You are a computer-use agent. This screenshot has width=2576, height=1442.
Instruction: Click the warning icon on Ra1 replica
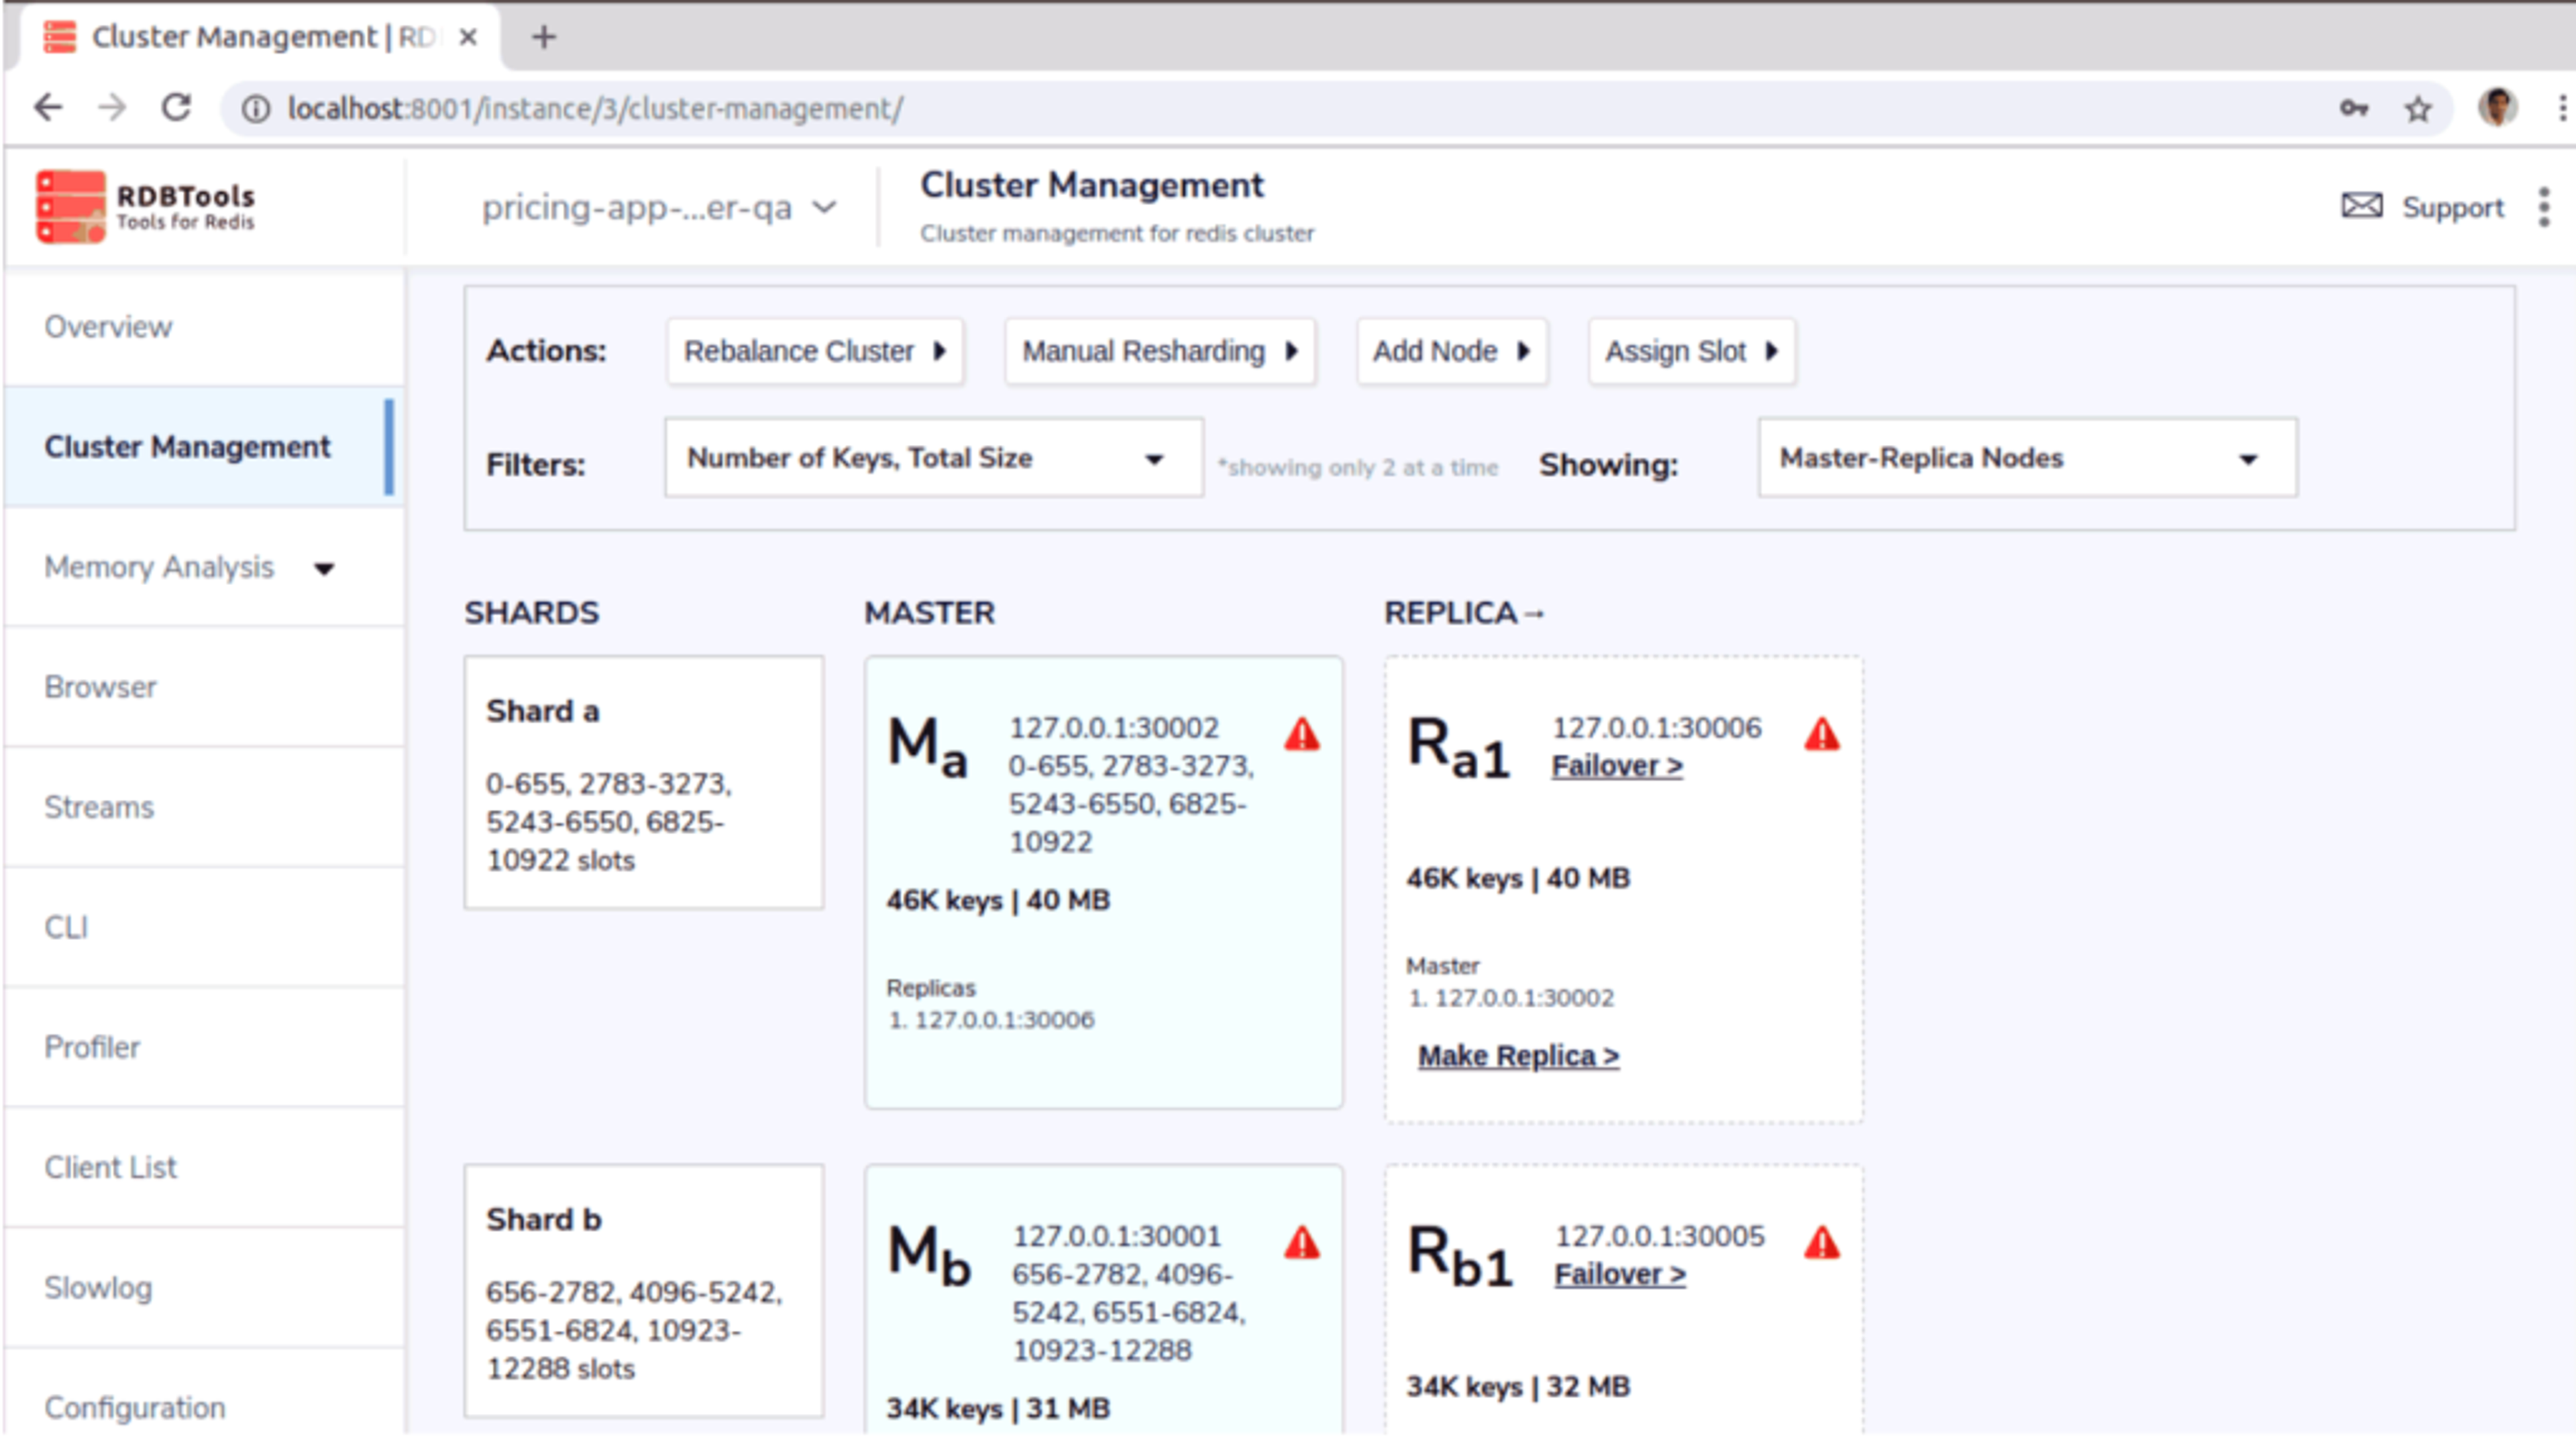point(1821,735)
